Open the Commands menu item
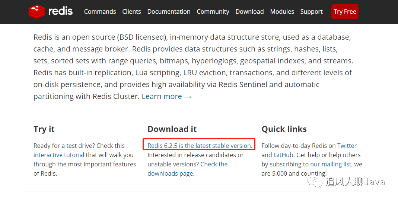Image resolution: width=398 pixels, height=199 pixels. coord(100,11)
